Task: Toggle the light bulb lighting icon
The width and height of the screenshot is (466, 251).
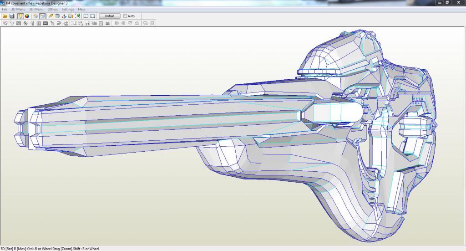Action: (20, 16)
